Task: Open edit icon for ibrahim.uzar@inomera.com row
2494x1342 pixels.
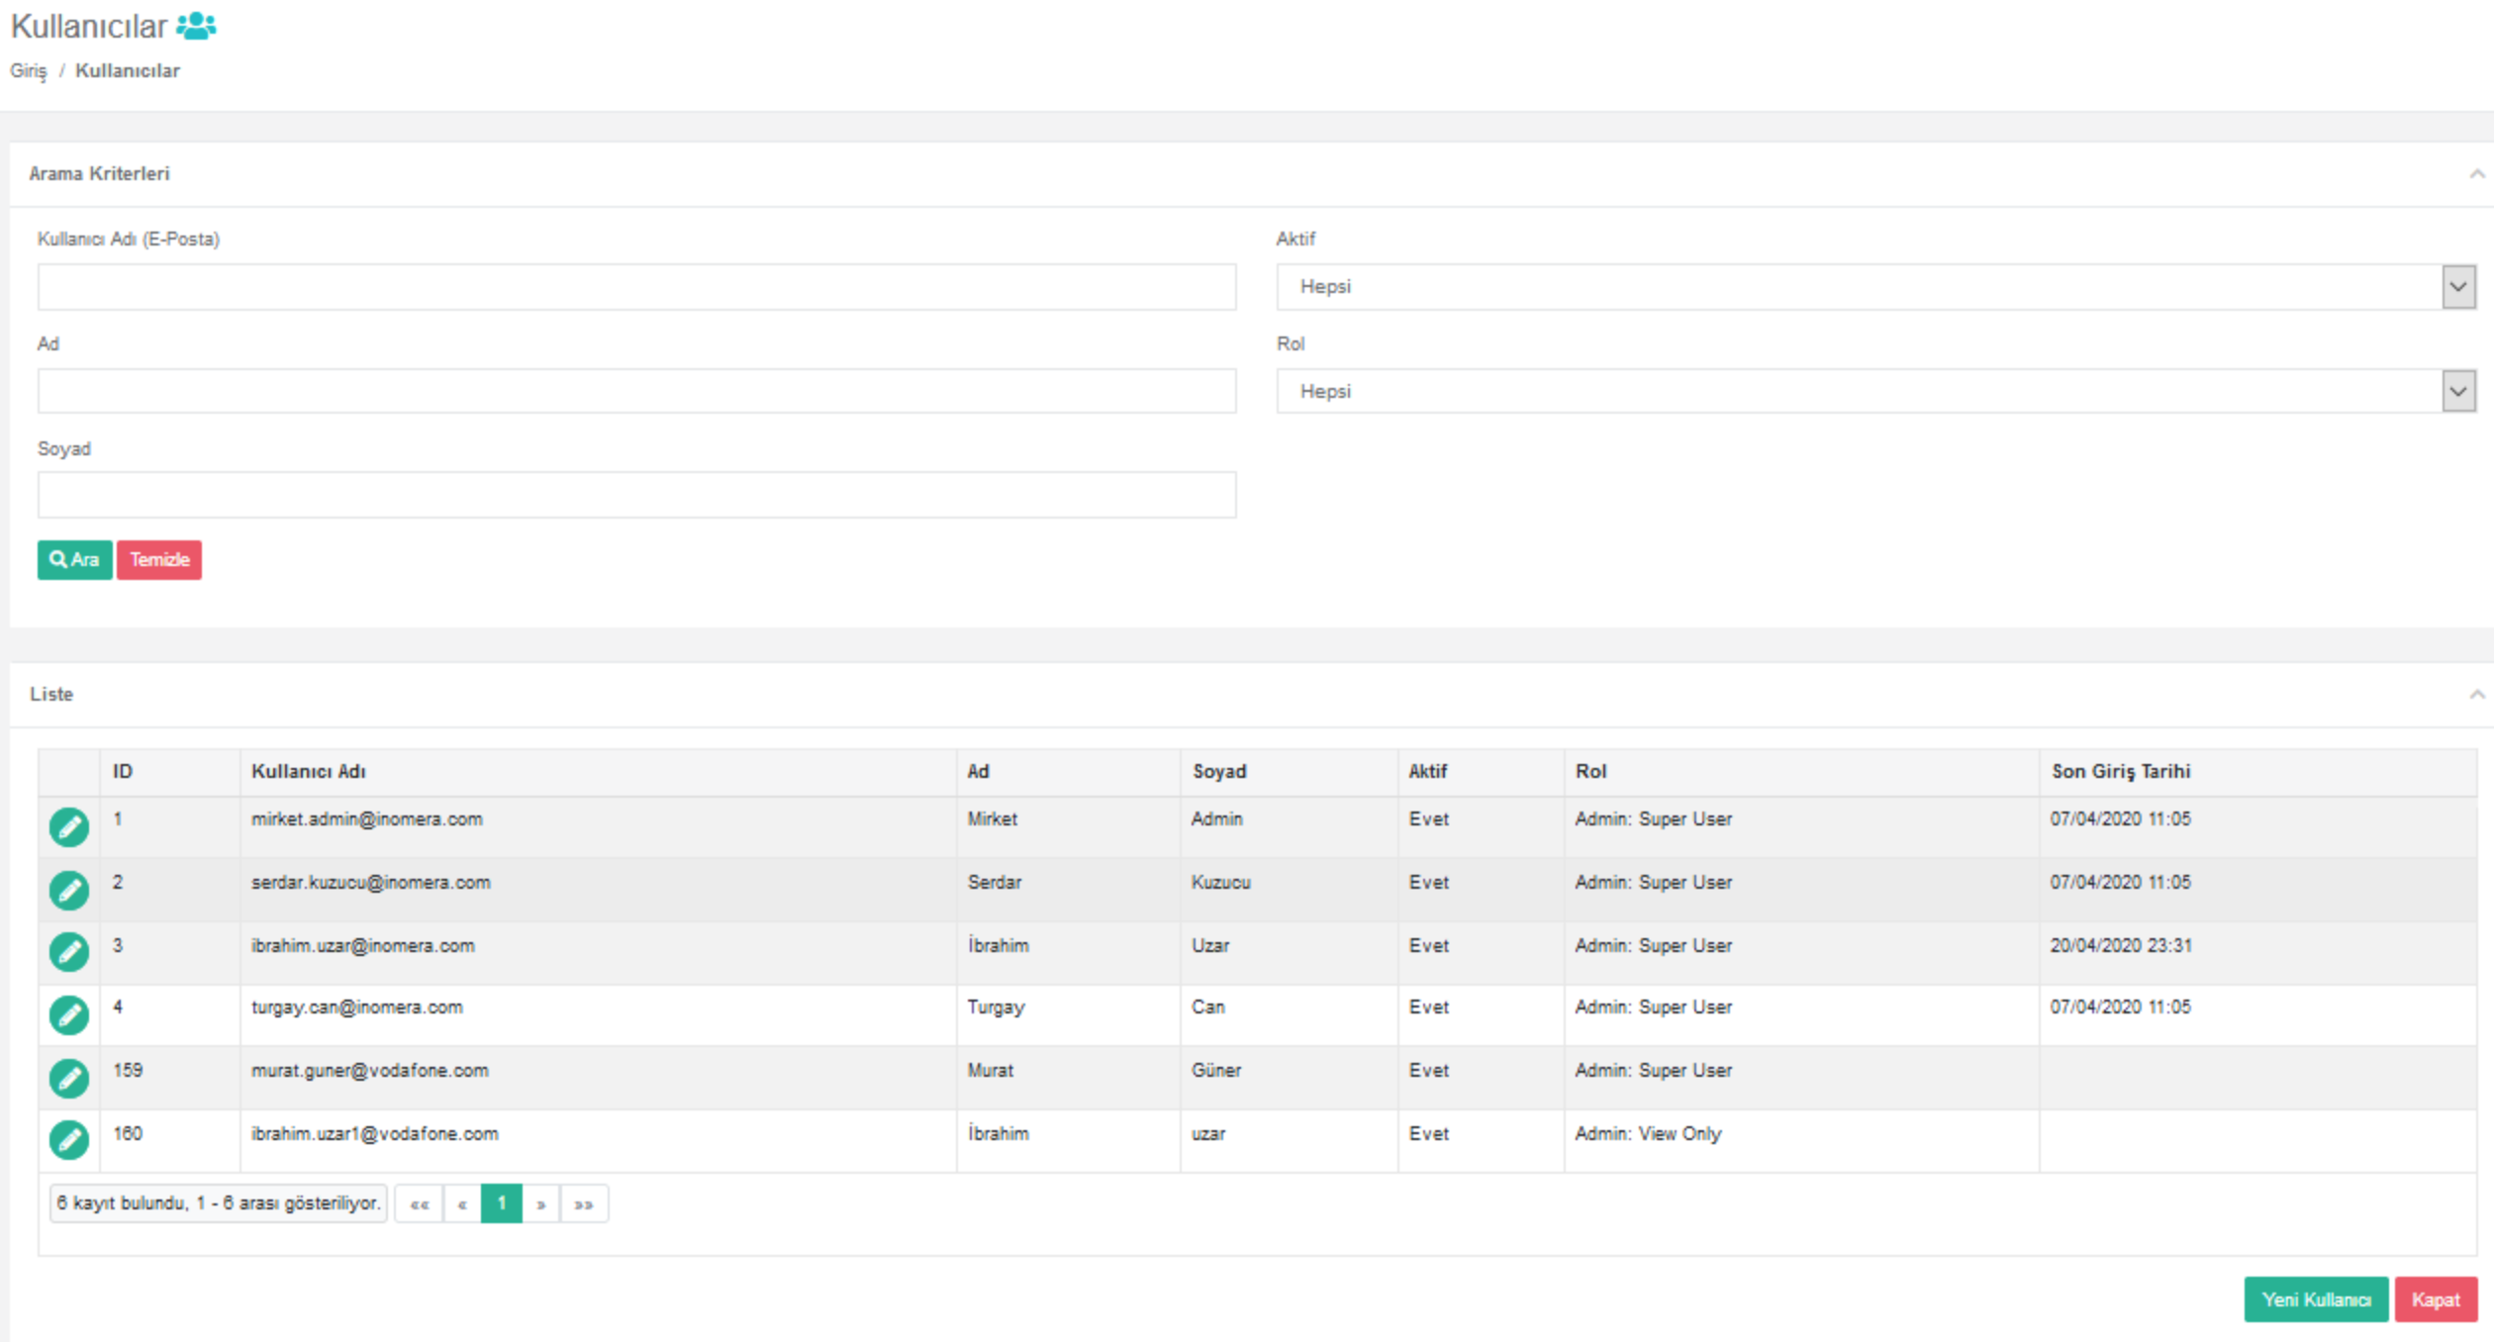Action: click(x=69, y=952)
